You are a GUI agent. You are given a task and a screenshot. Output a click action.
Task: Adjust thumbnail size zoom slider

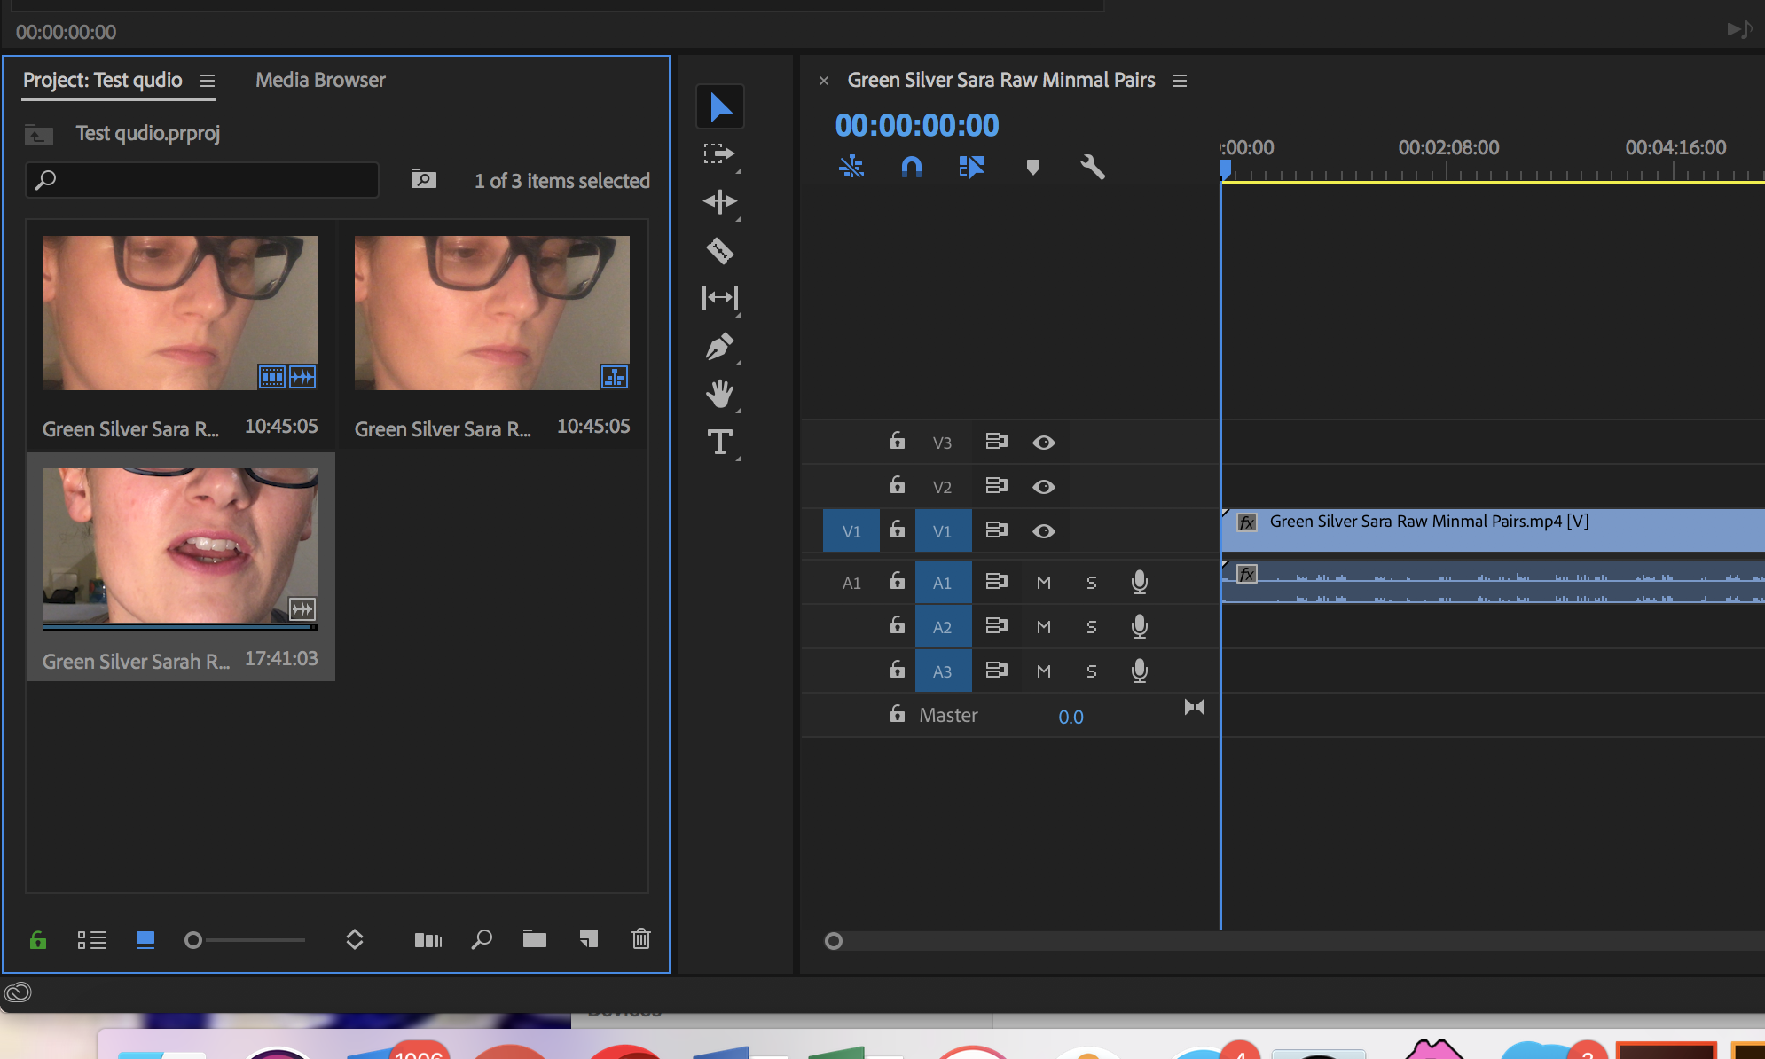click(x=193, y=940)
